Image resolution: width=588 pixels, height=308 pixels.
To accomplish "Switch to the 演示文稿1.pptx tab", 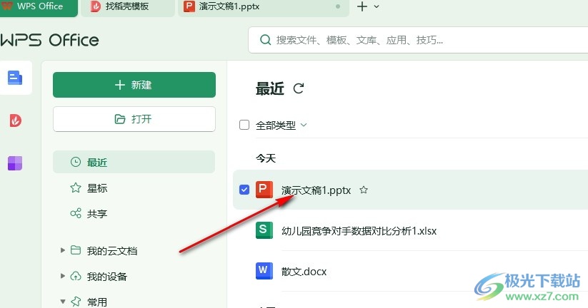I will tap(264, 7).
